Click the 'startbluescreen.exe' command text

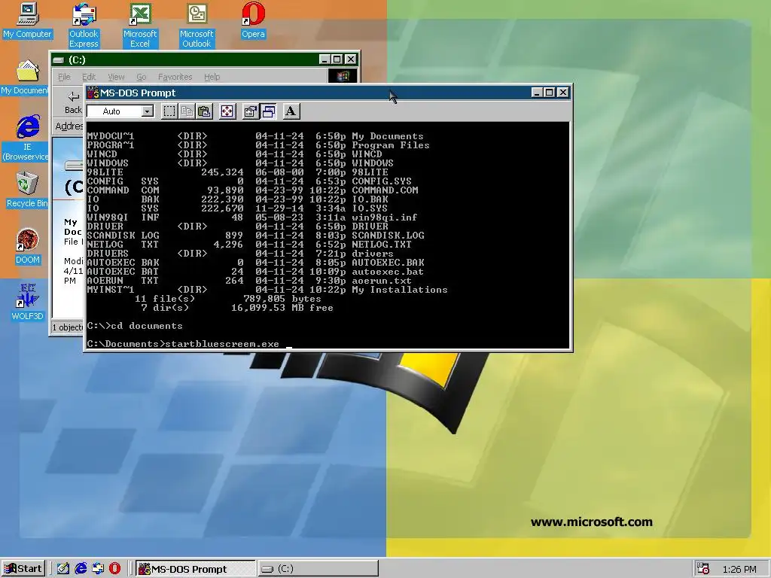[x=222, y=343]
